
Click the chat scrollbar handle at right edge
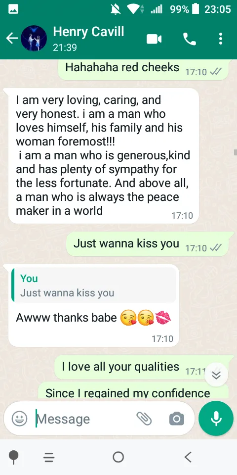click(235, 152)
